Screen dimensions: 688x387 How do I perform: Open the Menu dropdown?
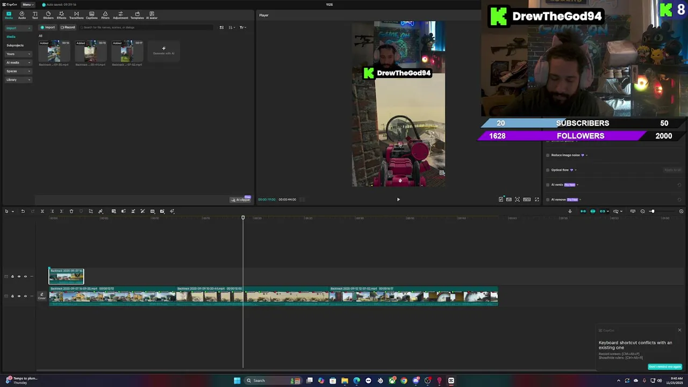tap(27, 4)
